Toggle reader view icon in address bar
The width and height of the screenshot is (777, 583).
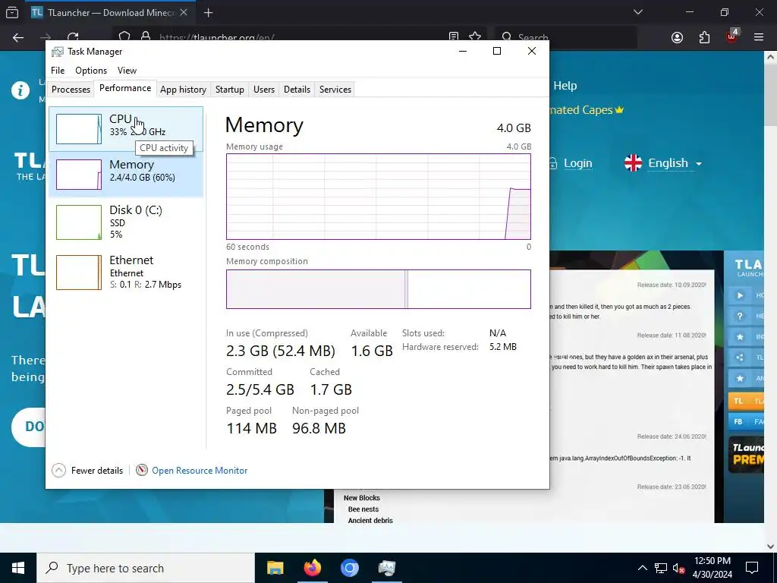tap(454, 37)
